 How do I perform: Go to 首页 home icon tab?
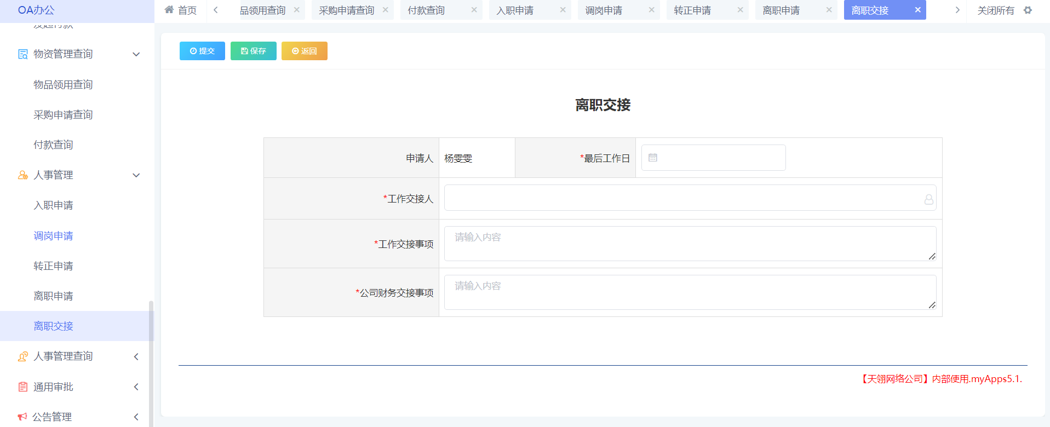pyautogui.click(x=180, y=10)
